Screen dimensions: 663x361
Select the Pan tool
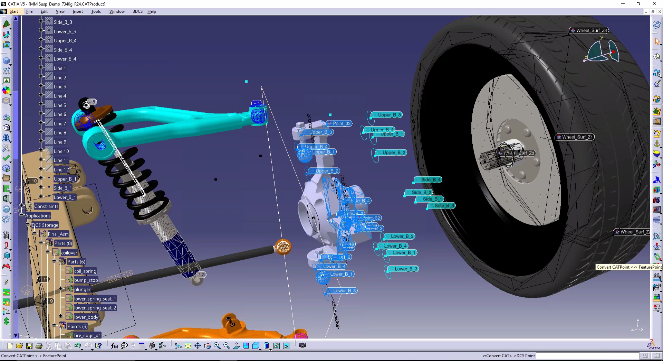[x=198, y=345]
